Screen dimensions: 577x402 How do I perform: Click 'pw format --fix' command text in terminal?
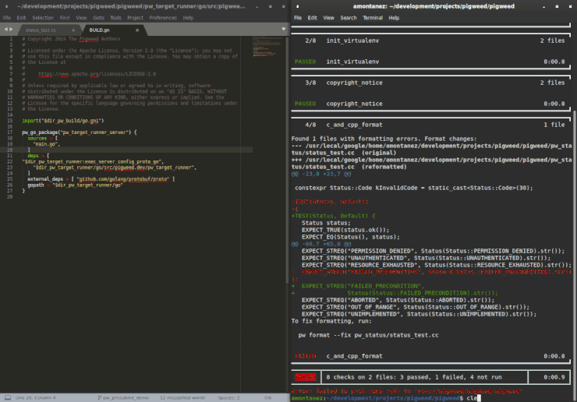(368, 335)
